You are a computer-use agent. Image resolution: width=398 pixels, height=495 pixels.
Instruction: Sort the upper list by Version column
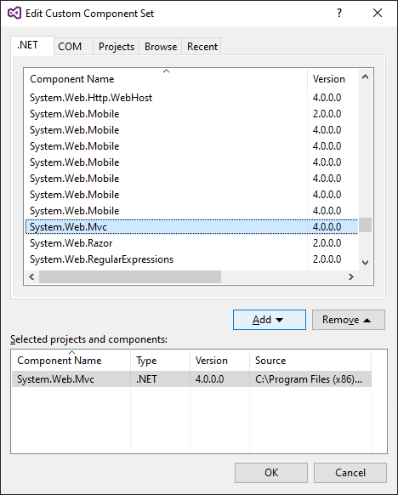(x=333, y=79)
